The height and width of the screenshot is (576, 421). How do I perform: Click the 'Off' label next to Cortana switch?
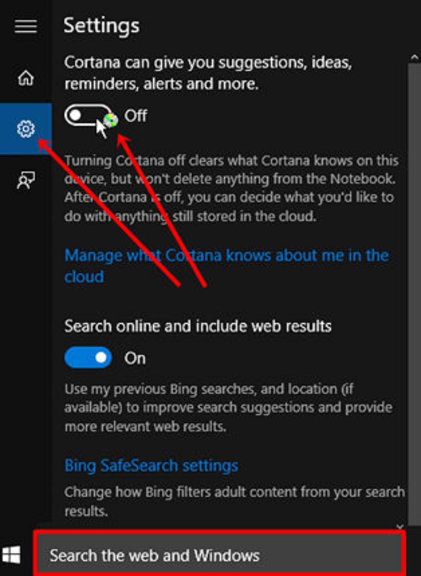(x=135, y=116)
